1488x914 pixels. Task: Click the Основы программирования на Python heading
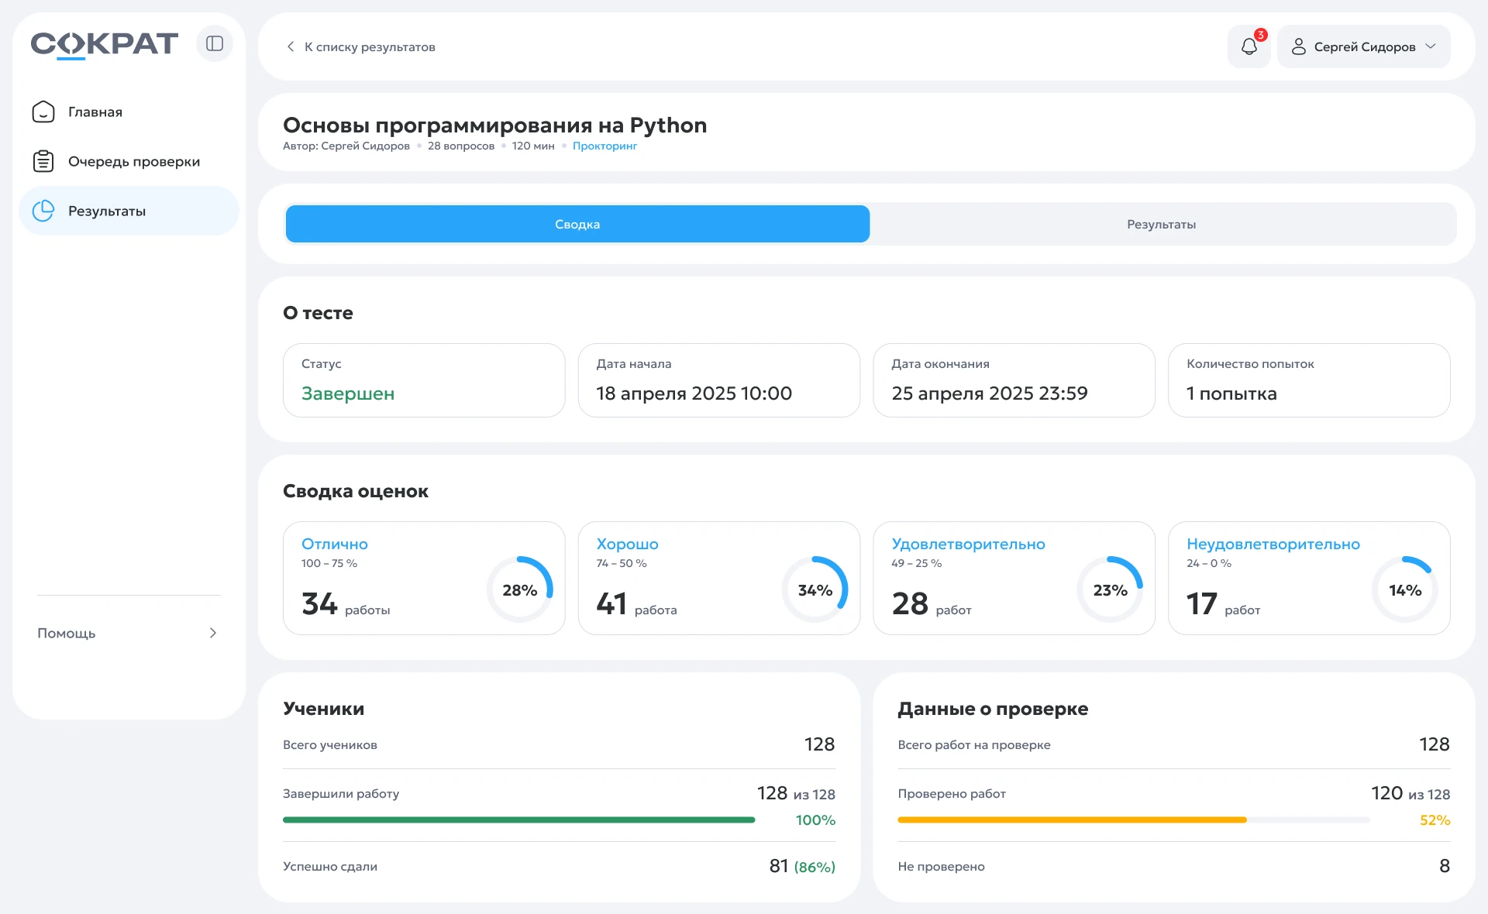(x=494, y=125)
